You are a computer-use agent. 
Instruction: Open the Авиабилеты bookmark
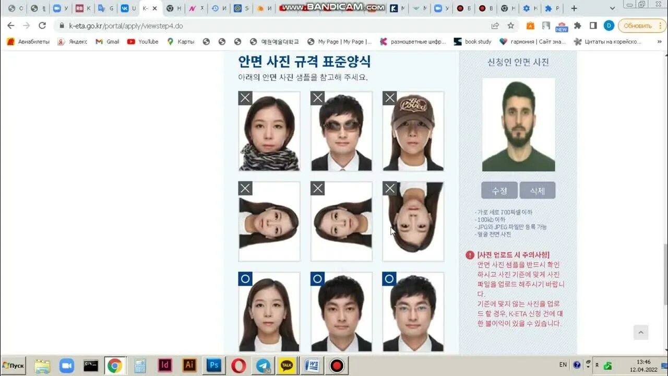(28, 42)
